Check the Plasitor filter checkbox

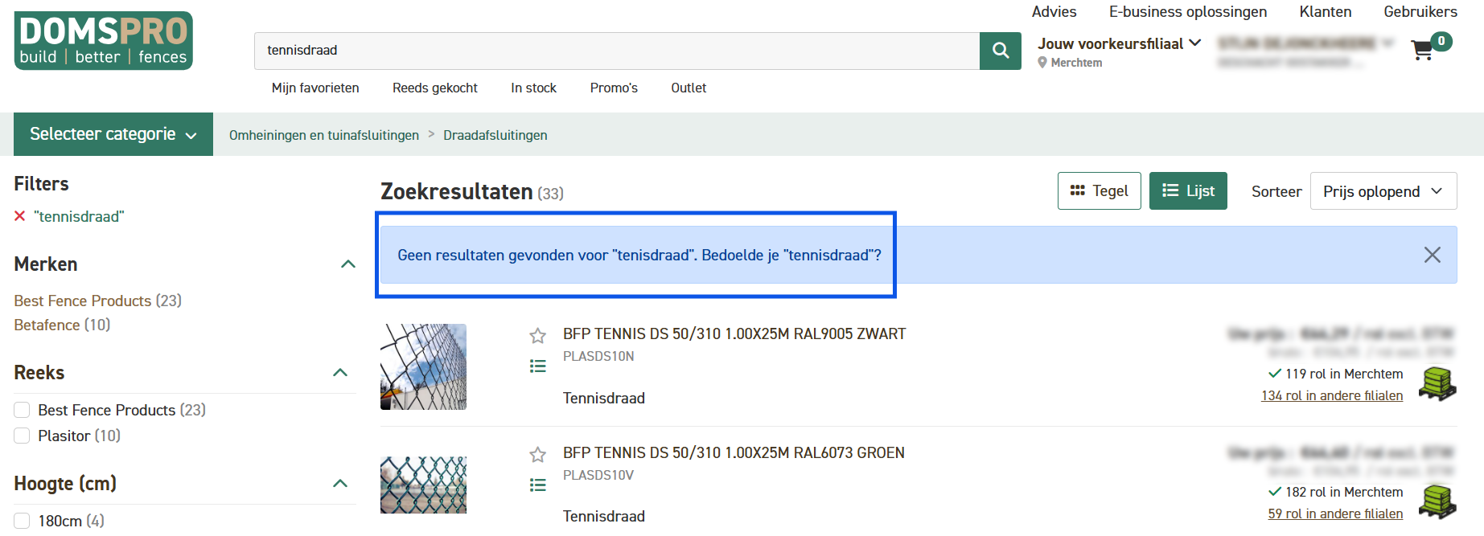pyautogui.click(x=22, y=436)
